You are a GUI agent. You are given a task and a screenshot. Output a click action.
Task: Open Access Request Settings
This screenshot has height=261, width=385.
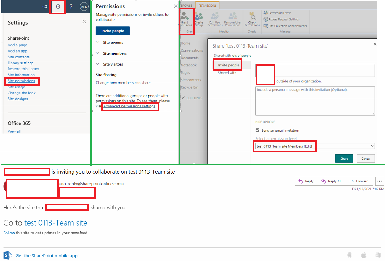click(282, 19)
